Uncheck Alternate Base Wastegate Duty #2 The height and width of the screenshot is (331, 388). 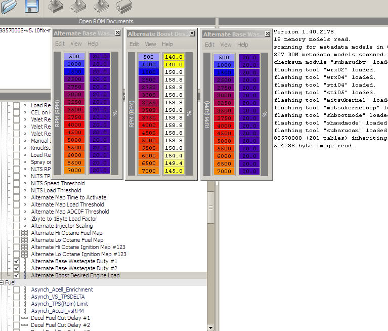pos(16,268)
